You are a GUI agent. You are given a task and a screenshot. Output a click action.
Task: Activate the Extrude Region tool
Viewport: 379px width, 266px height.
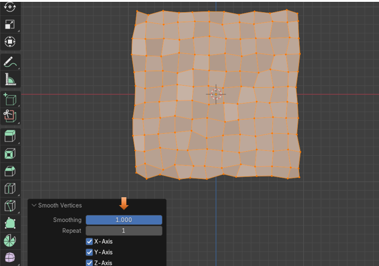pyautogui.click(x=10, y=135)
